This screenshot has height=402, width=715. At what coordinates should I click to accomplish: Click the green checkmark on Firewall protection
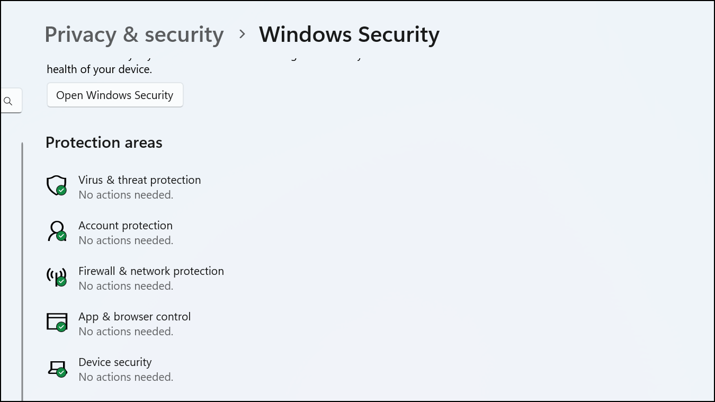click(x=61, y=281)
